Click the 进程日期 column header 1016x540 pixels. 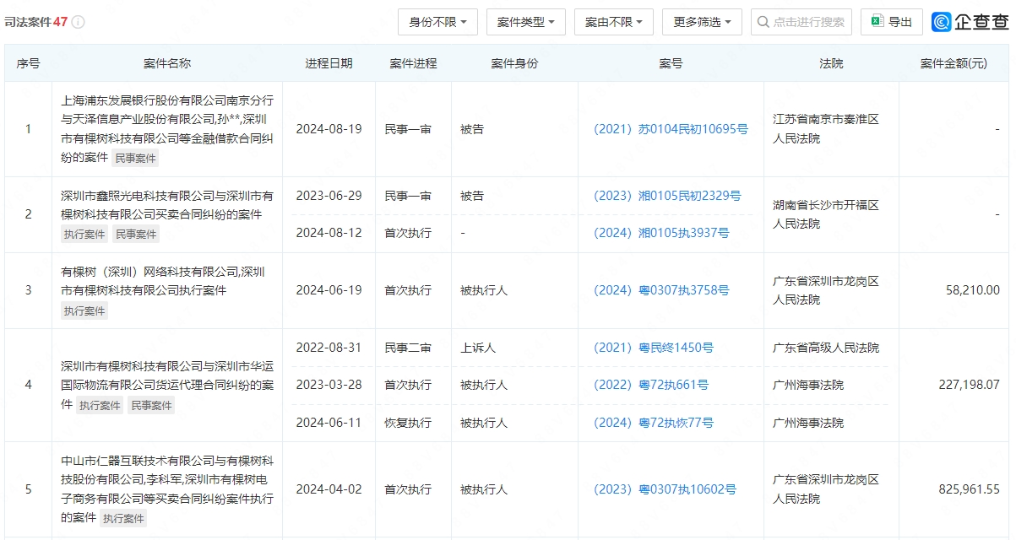329,63
